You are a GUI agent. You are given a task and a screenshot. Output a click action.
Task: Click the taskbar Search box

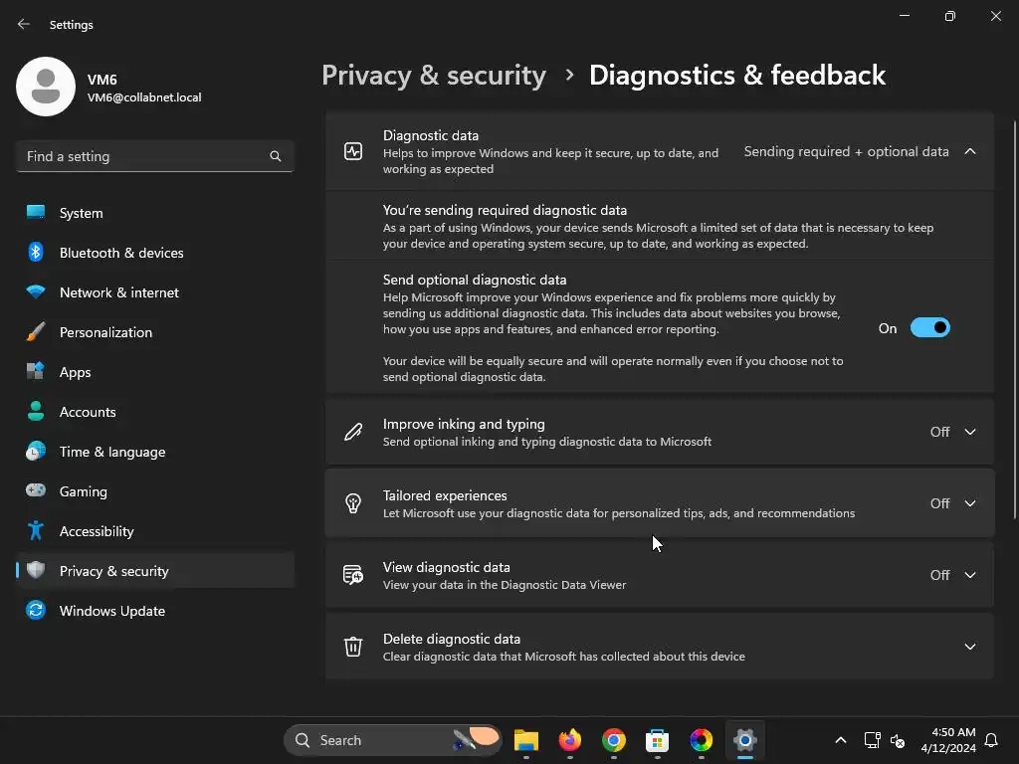point(392,740)
